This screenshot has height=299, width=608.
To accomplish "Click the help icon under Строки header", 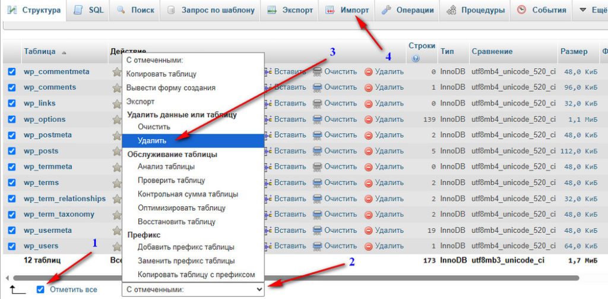I will pos(416,58).
